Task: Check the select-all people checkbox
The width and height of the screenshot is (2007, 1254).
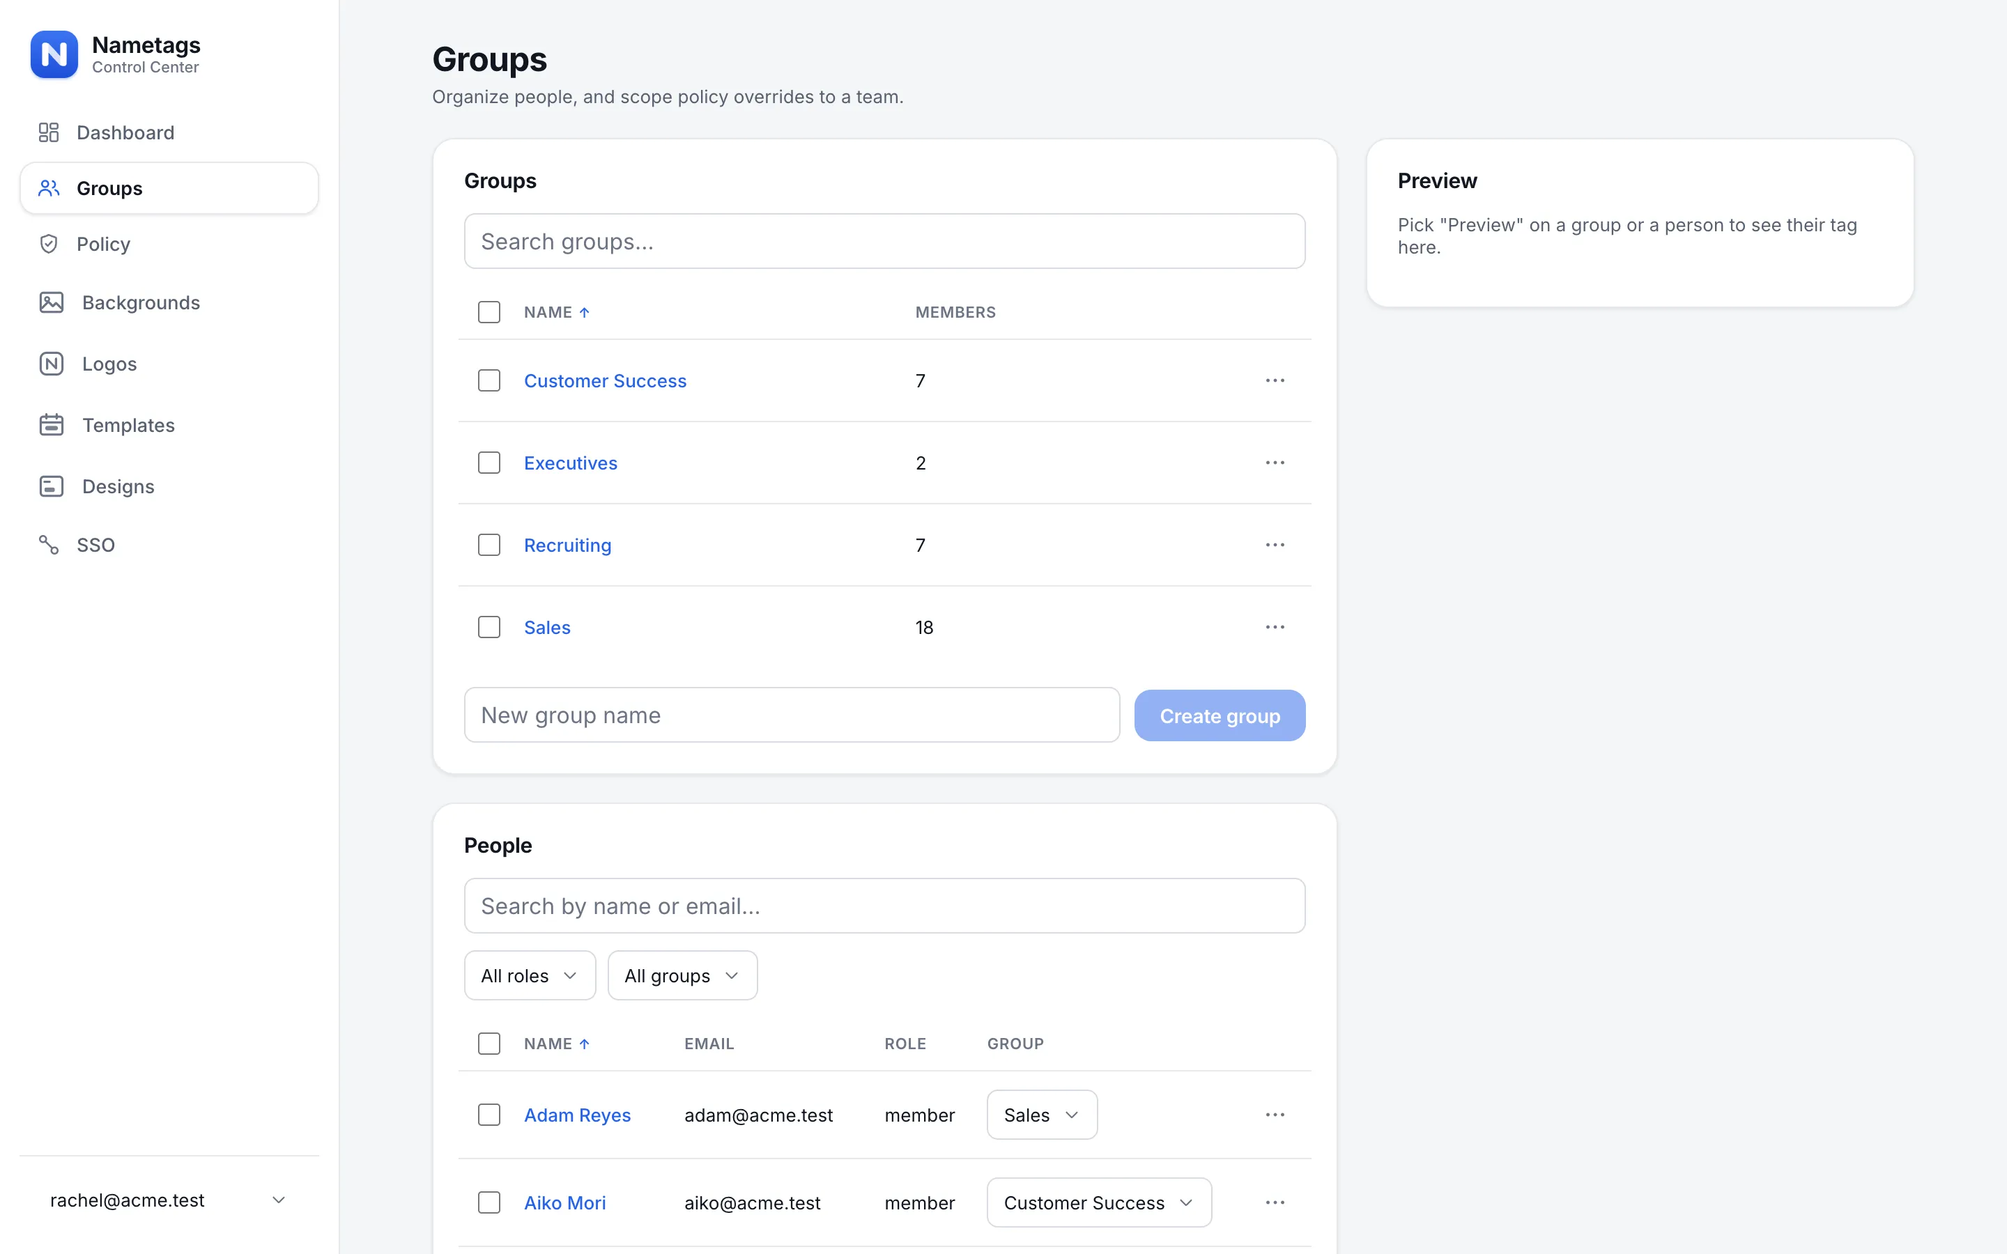Action: point(489,1044)
